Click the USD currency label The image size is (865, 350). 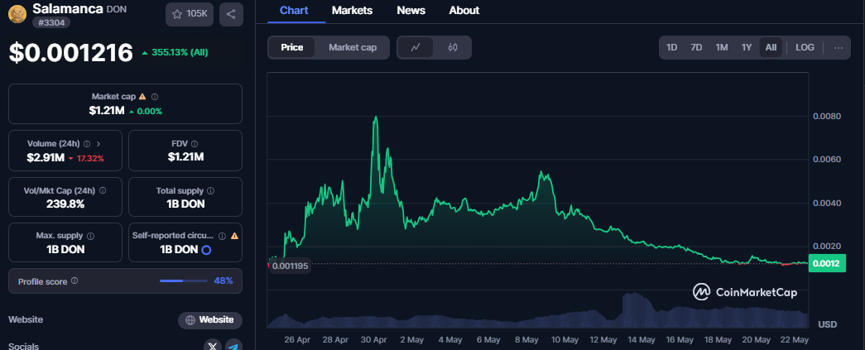(x=827, y=324)
